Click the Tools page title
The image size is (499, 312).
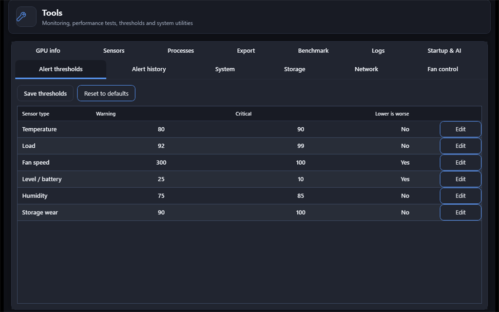(52, 13)
